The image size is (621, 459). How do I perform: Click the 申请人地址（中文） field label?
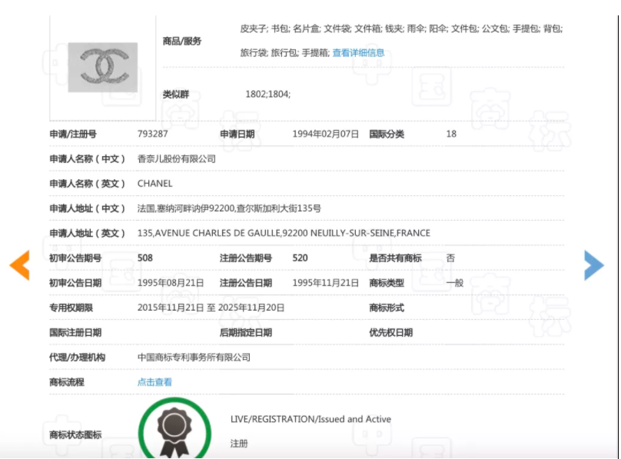87,208
